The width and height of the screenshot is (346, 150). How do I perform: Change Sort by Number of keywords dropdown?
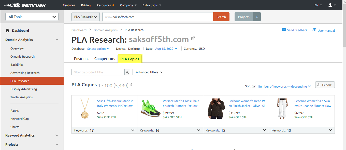point(284,86)
